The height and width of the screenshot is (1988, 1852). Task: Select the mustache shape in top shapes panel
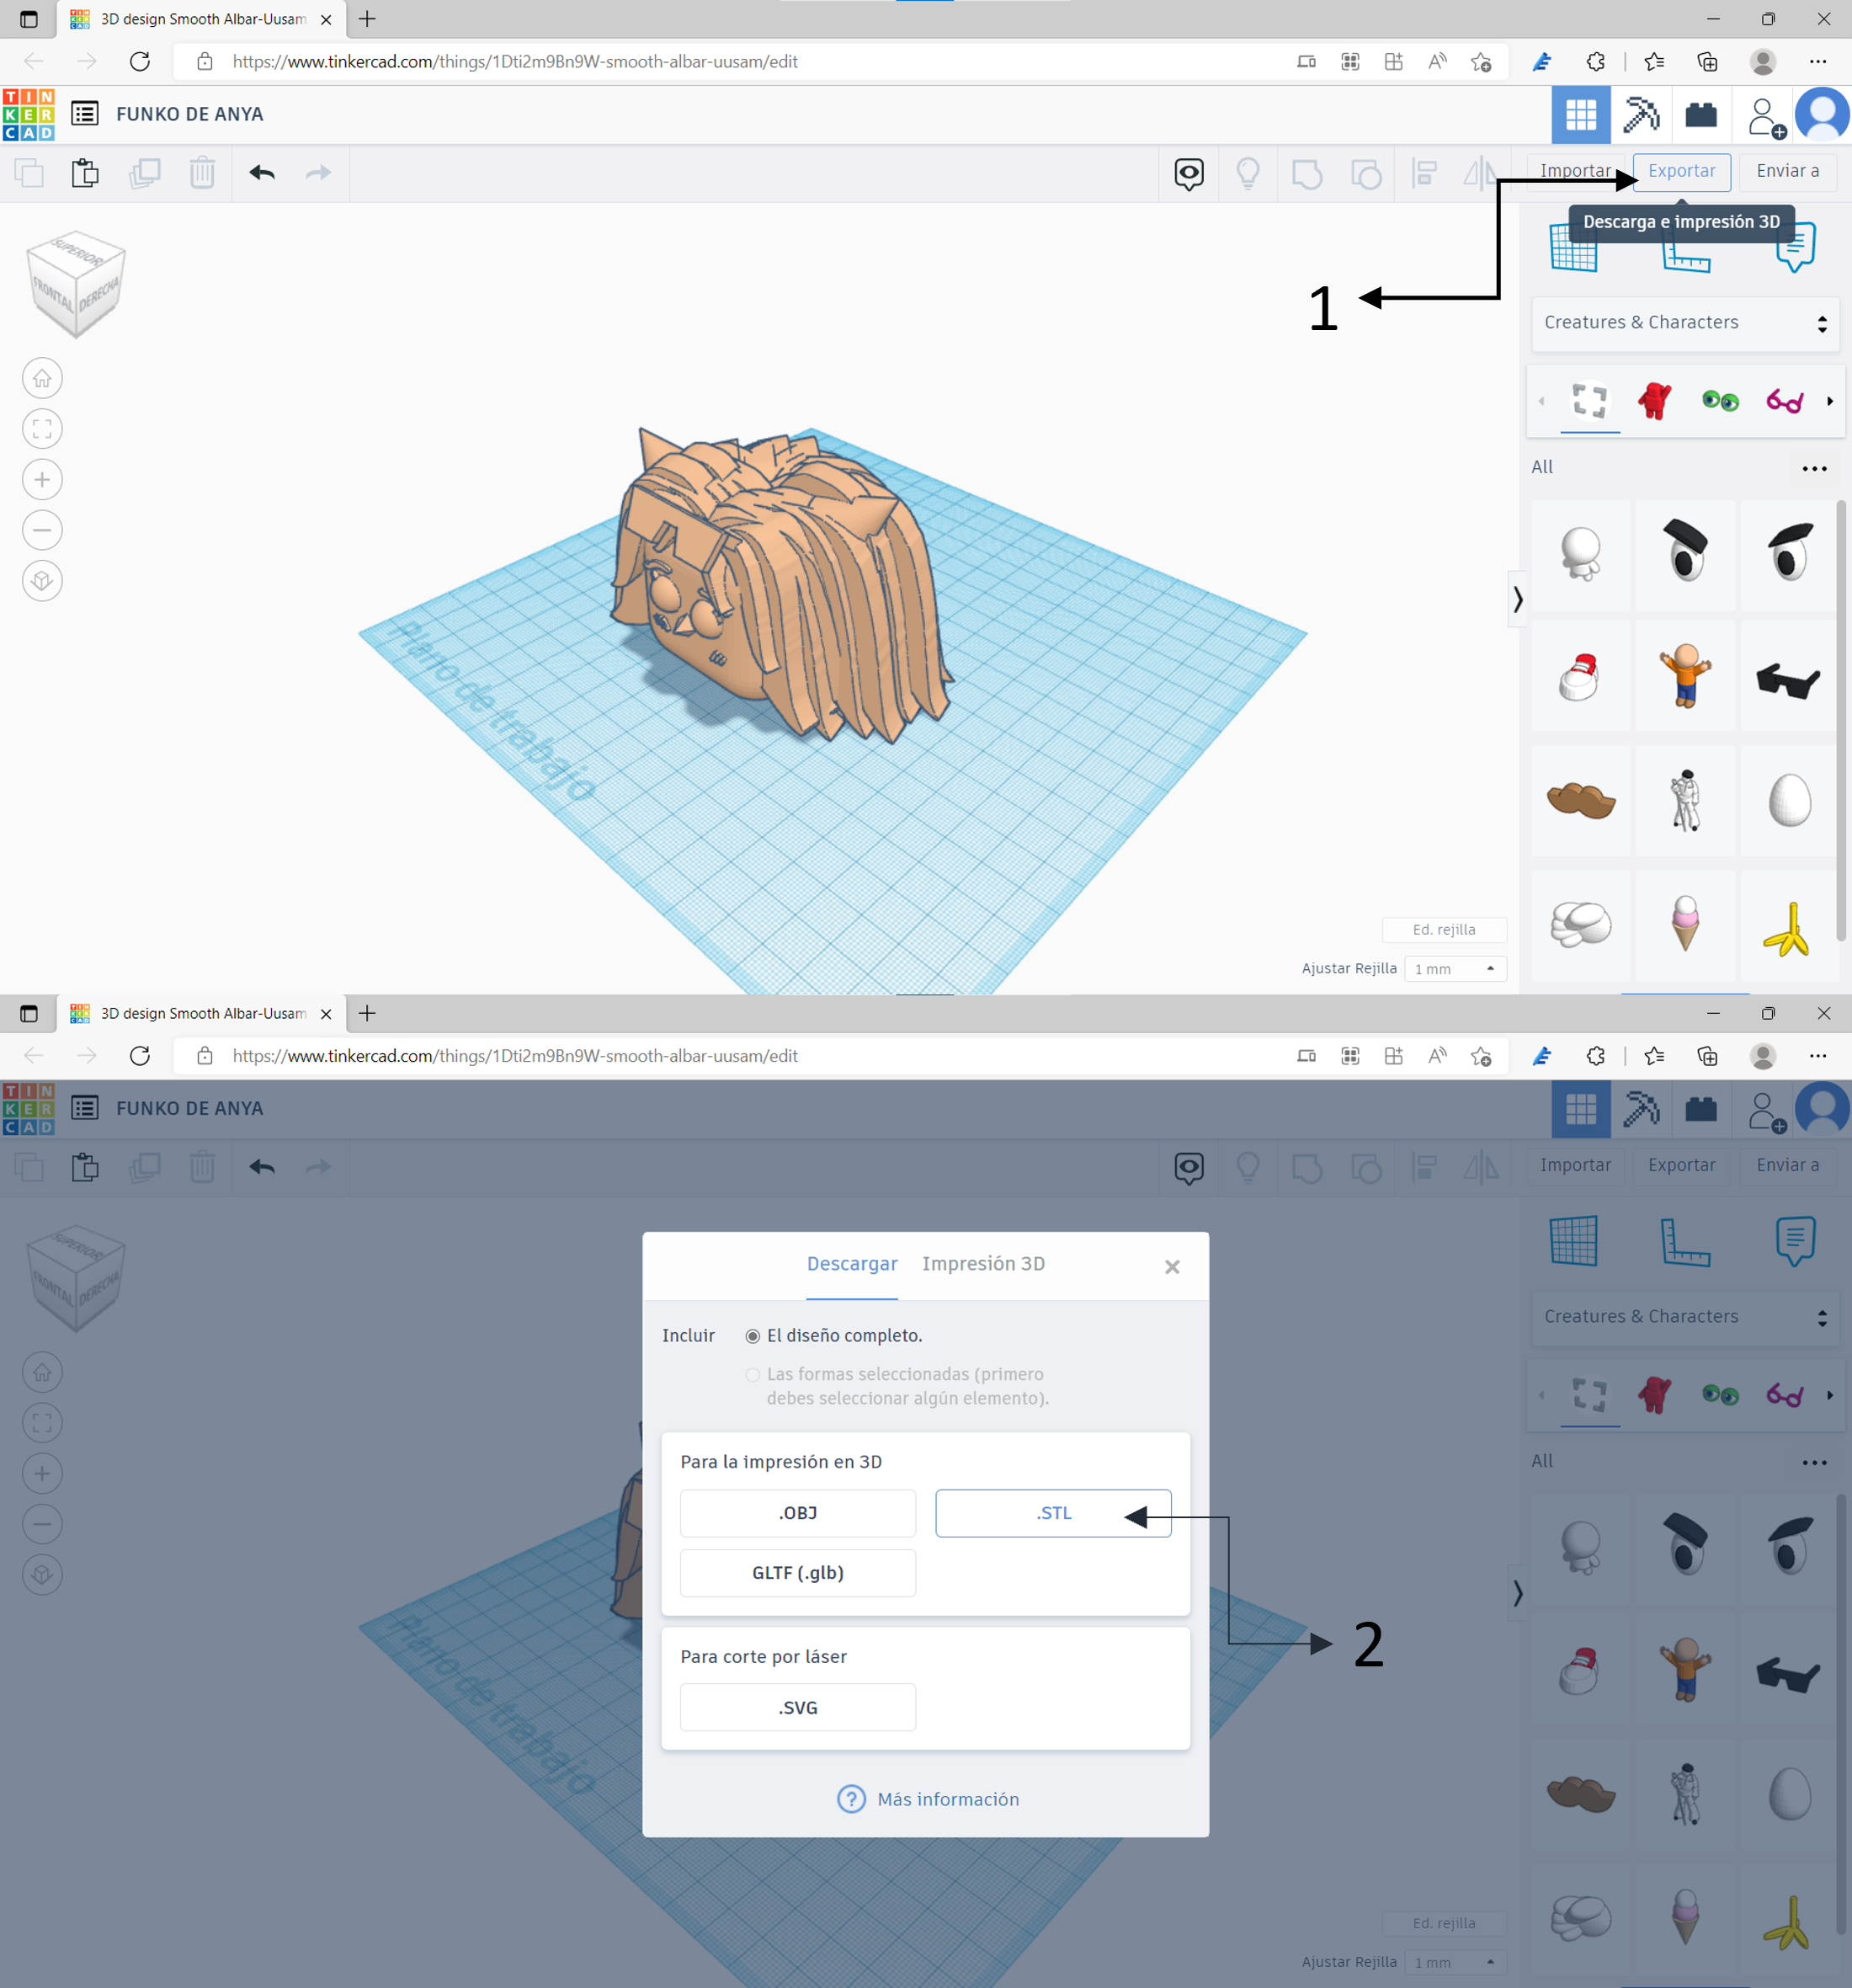pos(1580,801)
